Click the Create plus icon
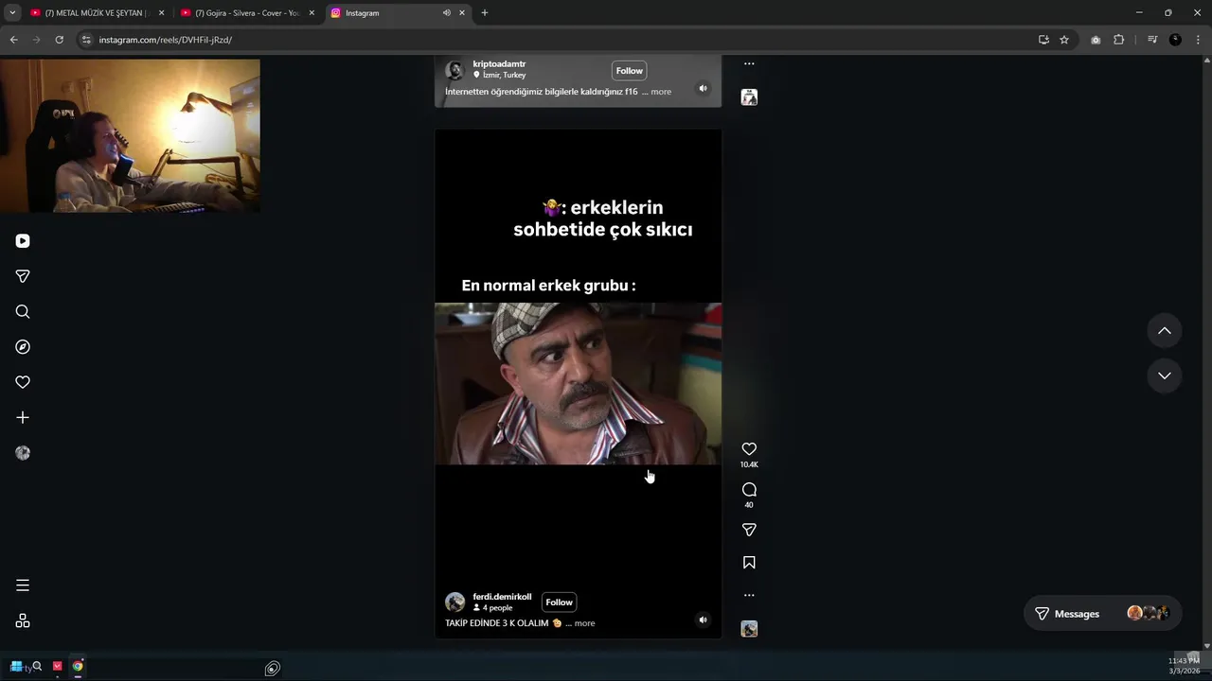 click(x=23, y=417)
